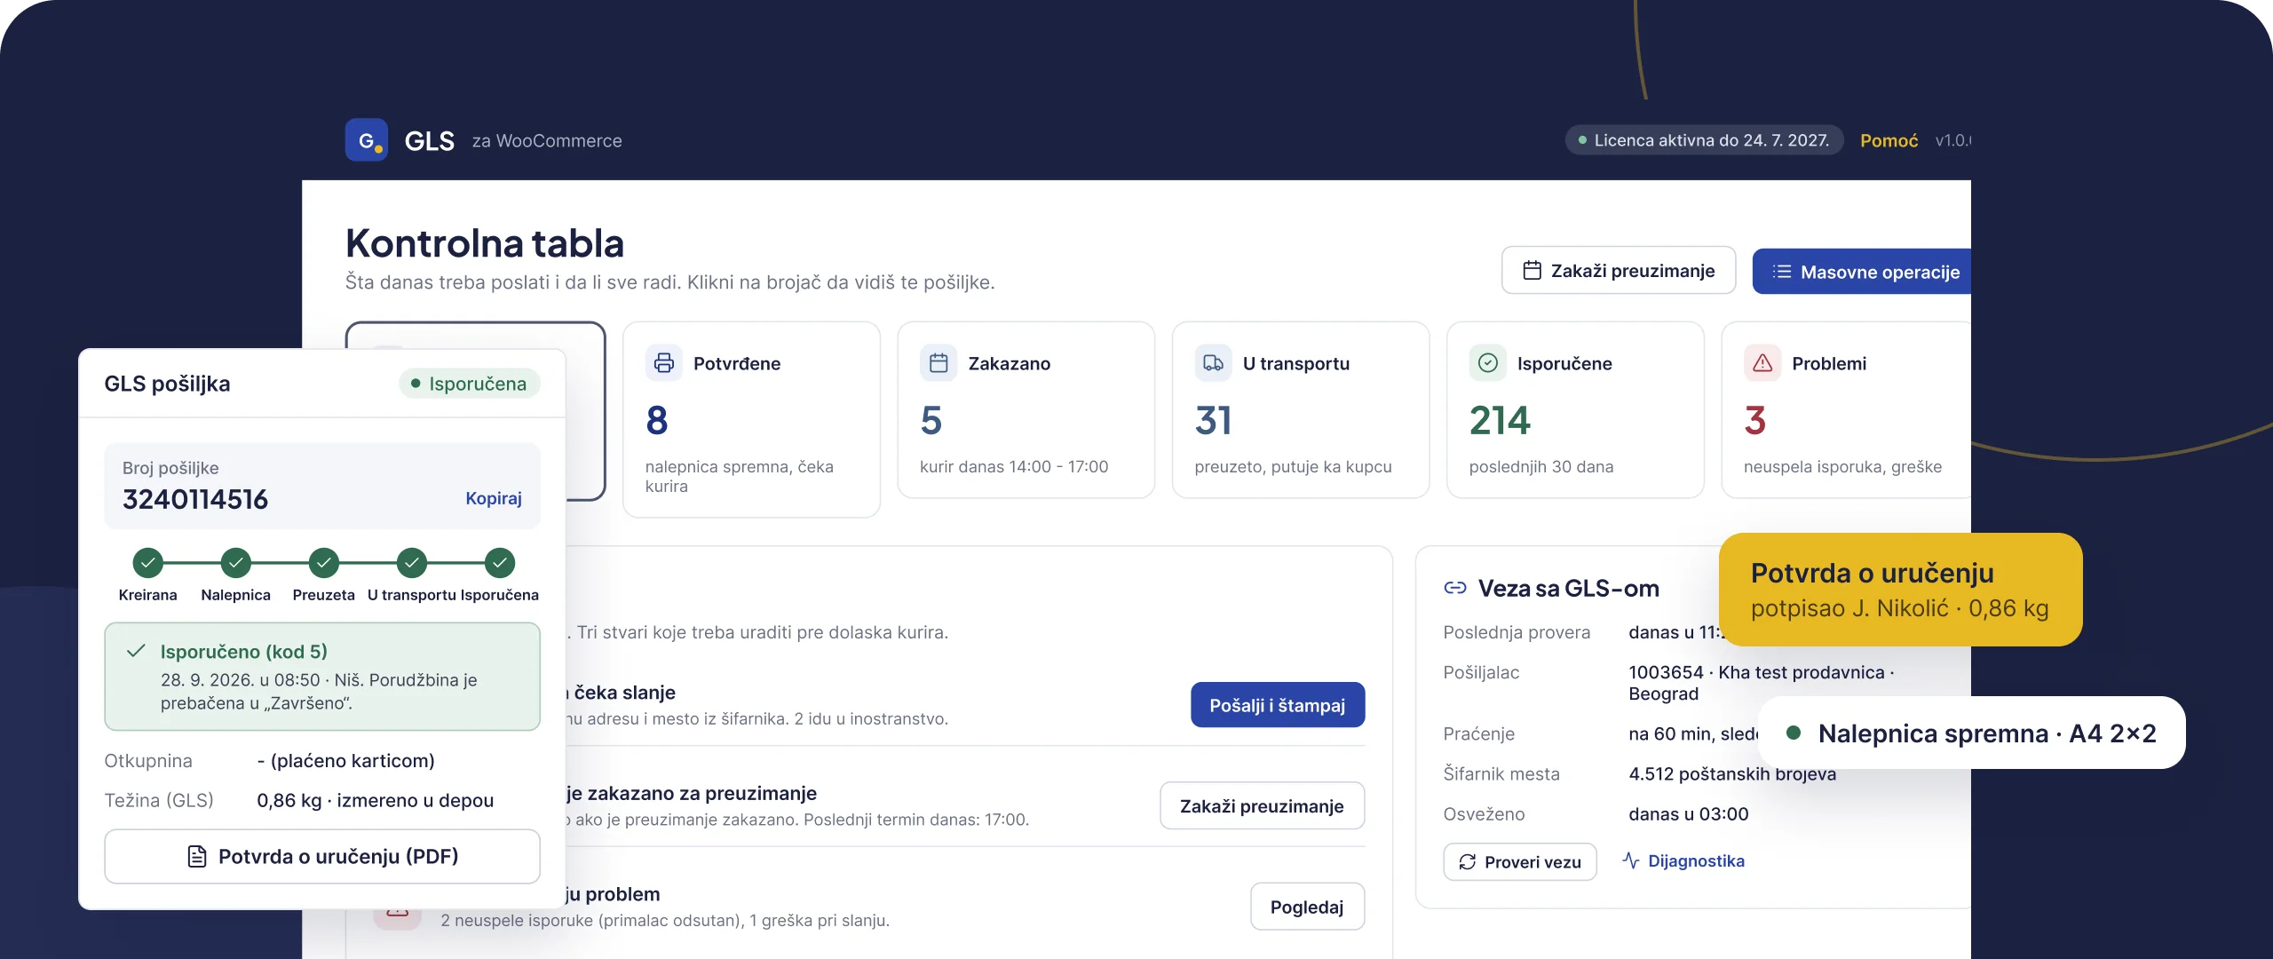Click the Licenca aktivna do 24. 7. 2027. badge
Image resolution: width=2273 pixels, height=959 pixels.
tap(1704, 140)
